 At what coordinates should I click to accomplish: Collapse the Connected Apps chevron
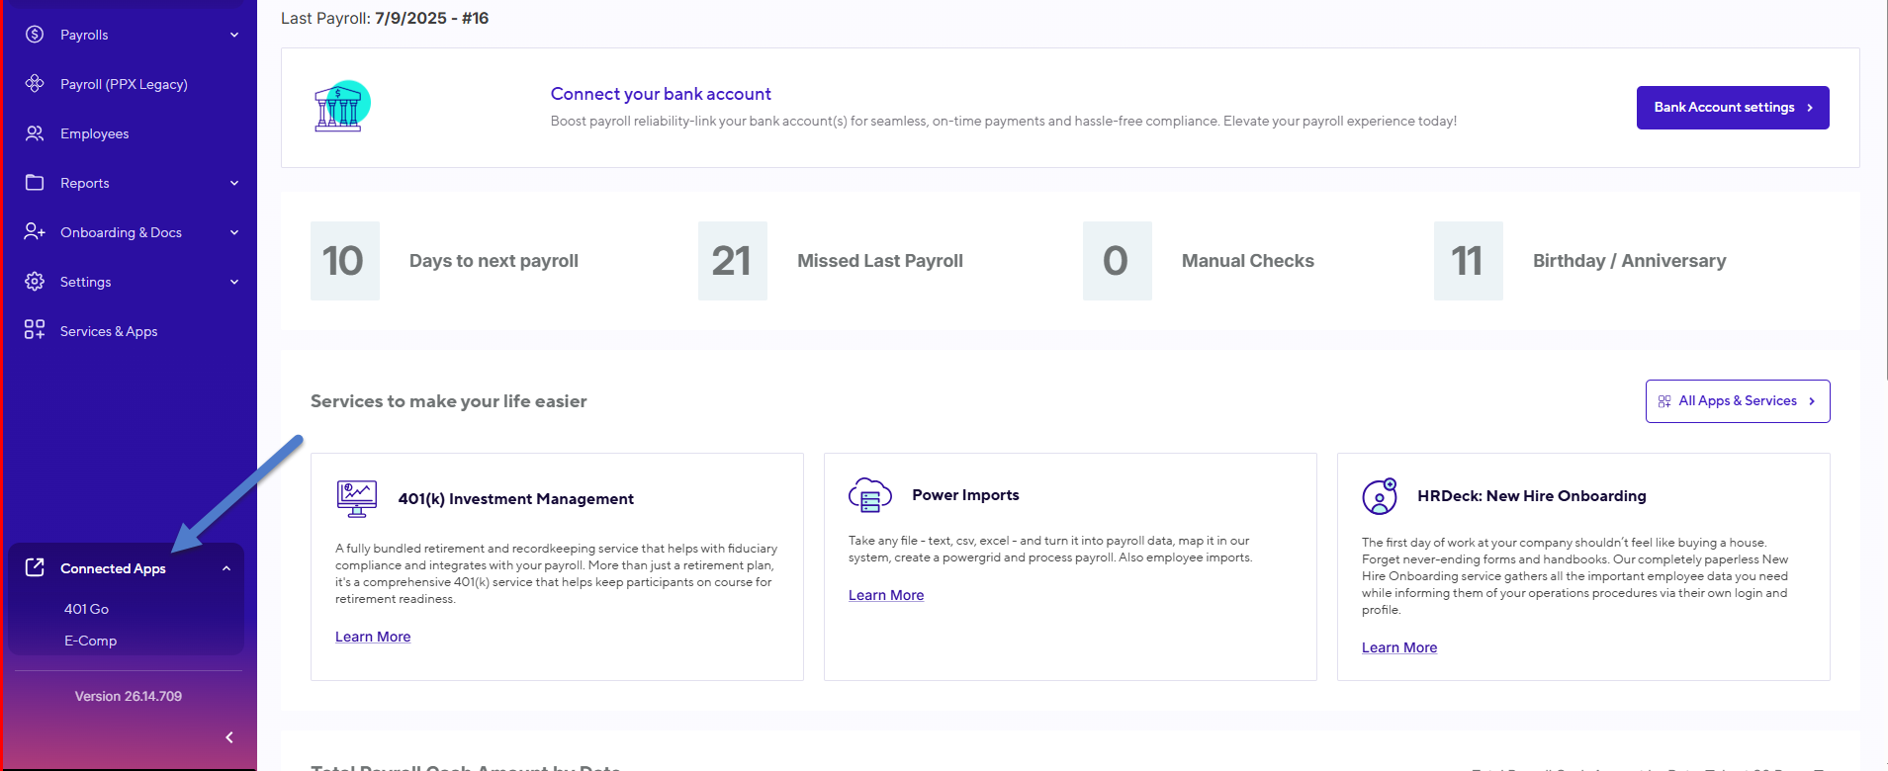tap(226, 568)
